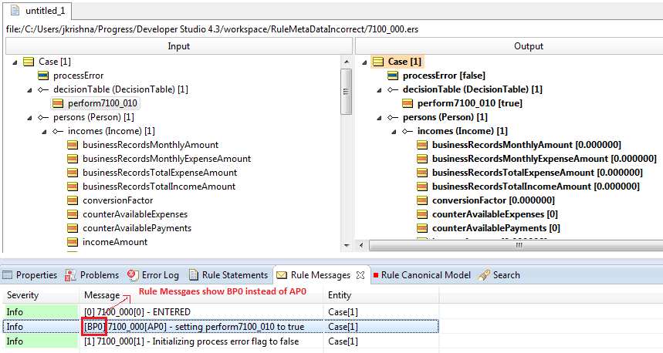Click Input panel scroll up arrow
Screen dimensions: 663x353
(347, 62)
